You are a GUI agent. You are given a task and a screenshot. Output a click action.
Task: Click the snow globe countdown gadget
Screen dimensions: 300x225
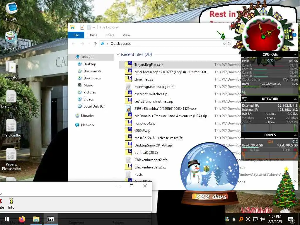tap(210, 173)
